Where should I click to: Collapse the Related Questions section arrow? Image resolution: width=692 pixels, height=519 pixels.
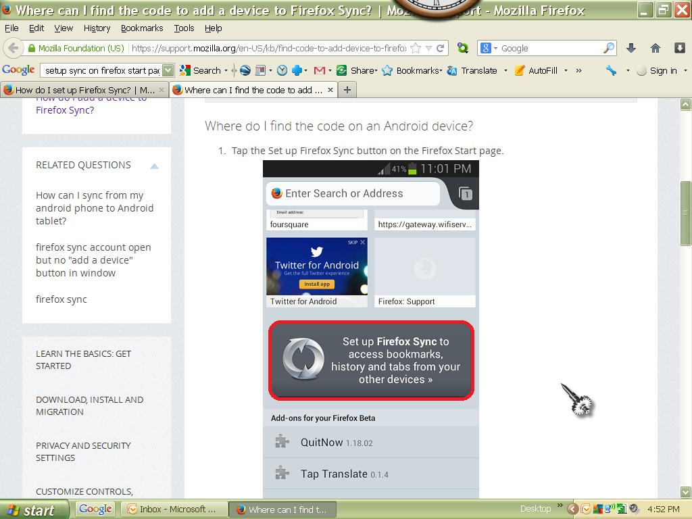tap(154, 166)
